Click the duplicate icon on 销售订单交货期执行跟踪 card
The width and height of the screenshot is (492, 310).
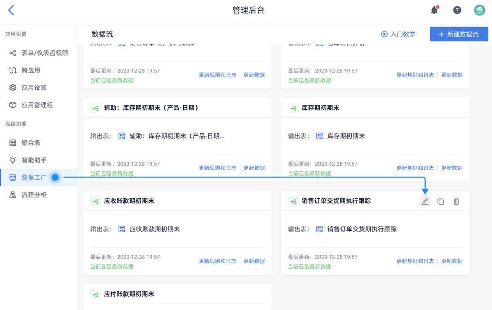click(x=441, y=201)
